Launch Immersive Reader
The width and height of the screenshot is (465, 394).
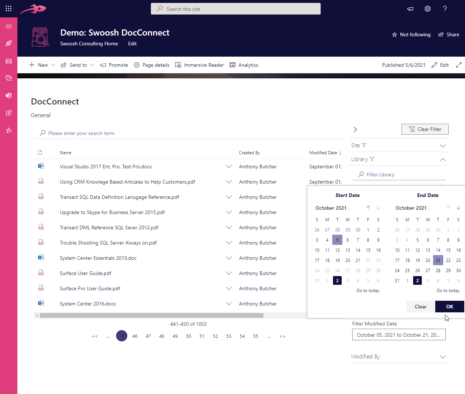199,65
